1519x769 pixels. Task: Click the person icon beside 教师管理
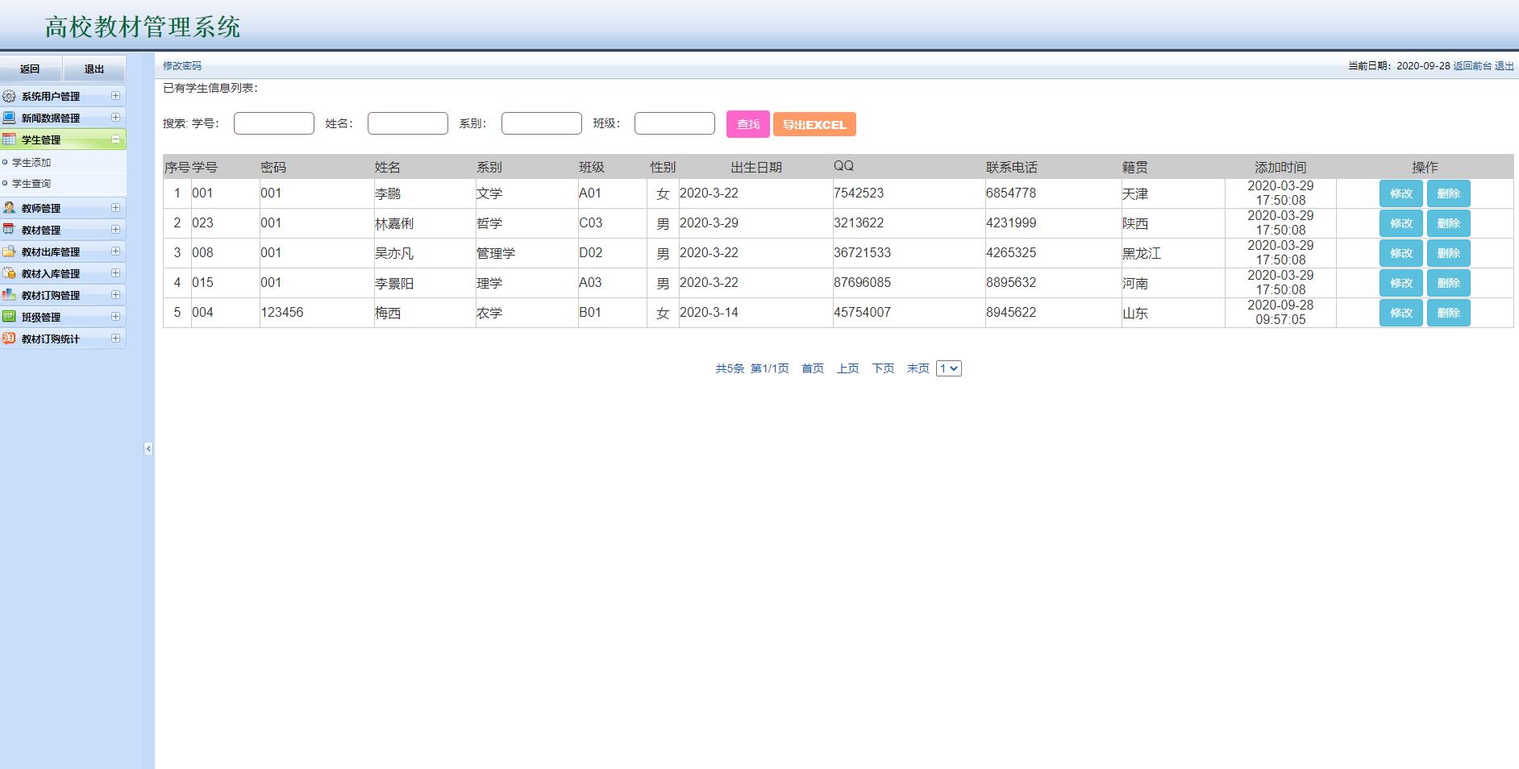[x=9, y=208]
